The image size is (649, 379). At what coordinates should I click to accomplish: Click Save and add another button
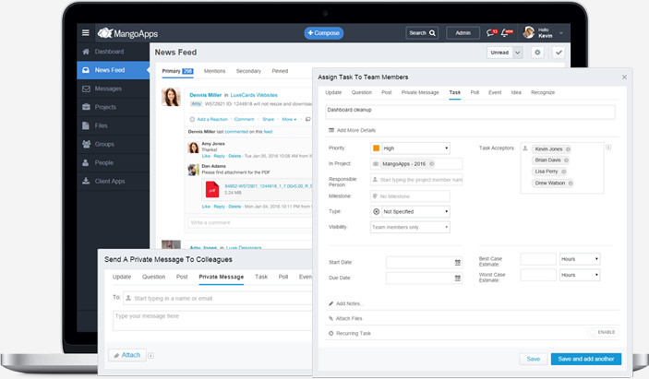(x=586, y=359)
